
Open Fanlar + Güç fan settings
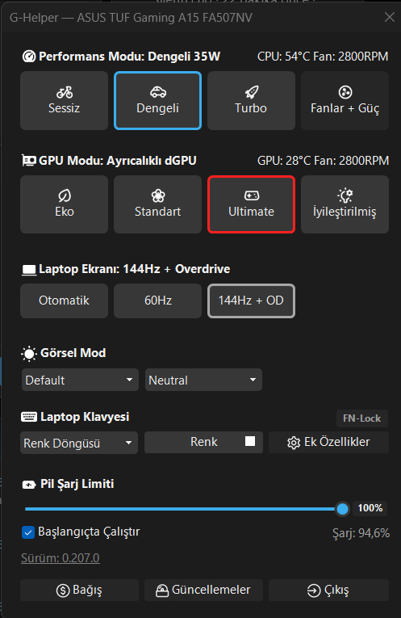point(345,100)
